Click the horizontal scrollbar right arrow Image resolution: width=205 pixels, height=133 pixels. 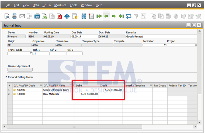pos(195,126)
